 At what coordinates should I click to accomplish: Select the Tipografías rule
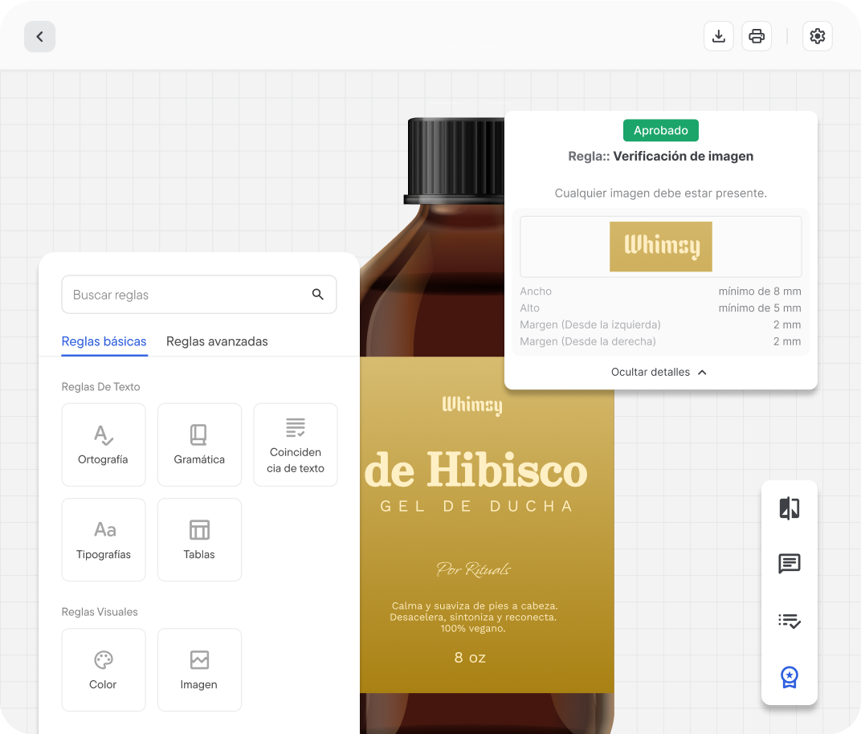click(104, 540)
